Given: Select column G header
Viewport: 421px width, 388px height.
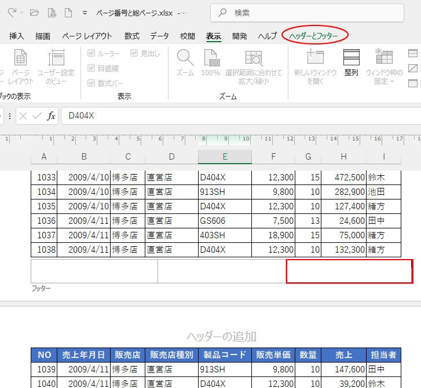Looking at the screenshot, I should (x=308, y=157).
